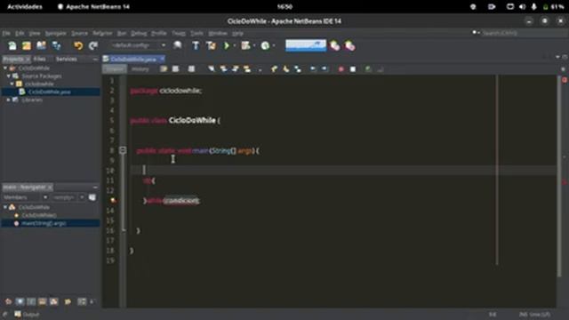
Task: Open the File menu
Action: [6, 33]
